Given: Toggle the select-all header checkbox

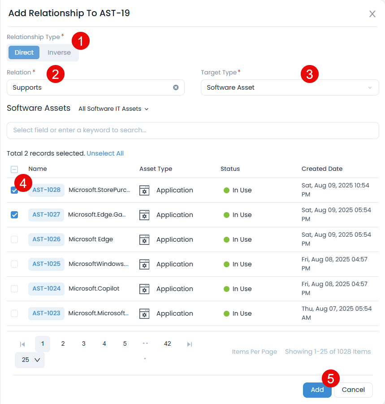Looking at the screenshot, I should click(14, 169).
